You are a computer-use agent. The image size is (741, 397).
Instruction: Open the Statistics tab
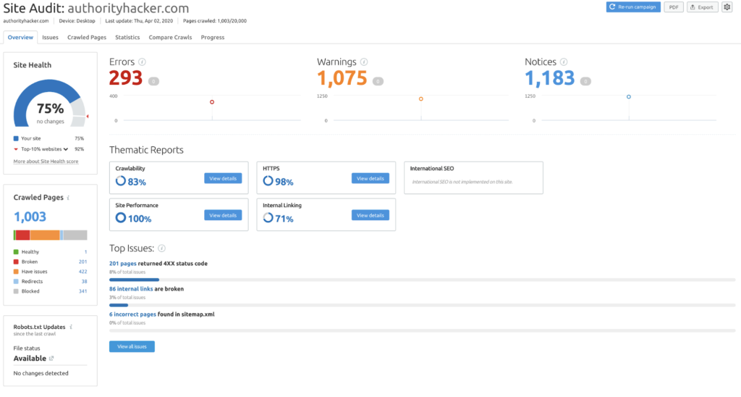point(127,38)
